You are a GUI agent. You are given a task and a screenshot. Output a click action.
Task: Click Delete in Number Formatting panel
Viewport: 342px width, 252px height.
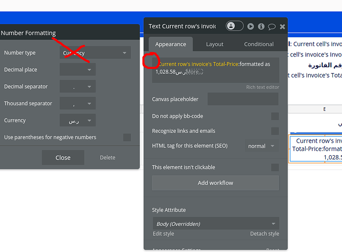tap(108, 158)
